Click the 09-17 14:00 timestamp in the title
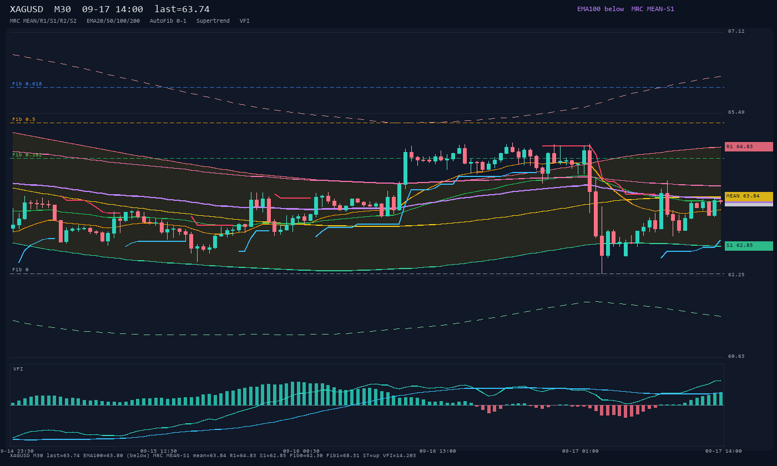 pyautogui.click(x=112, y=9)
